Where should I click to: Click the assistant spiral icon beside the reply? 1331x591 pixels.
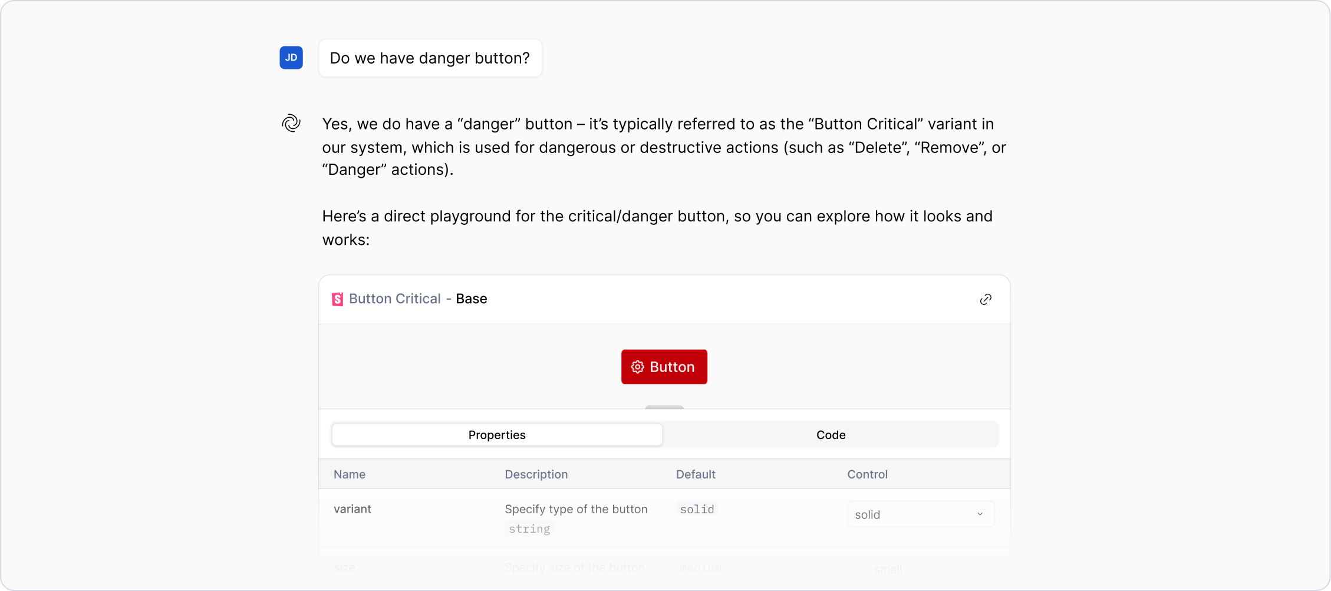[x=291, y=123]
